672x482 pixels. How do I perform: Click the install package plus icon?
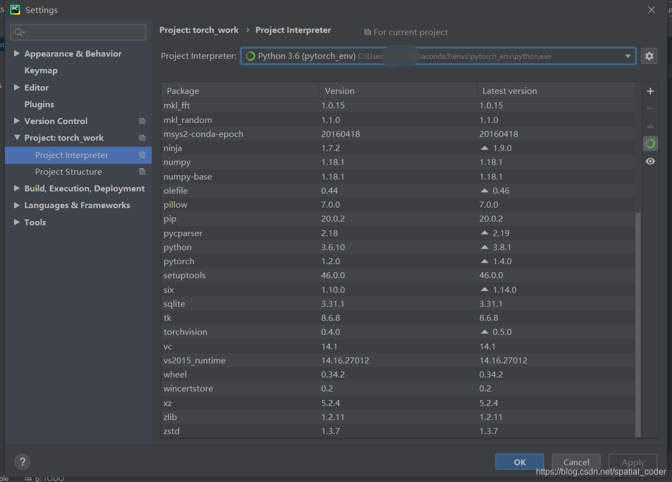650,91
